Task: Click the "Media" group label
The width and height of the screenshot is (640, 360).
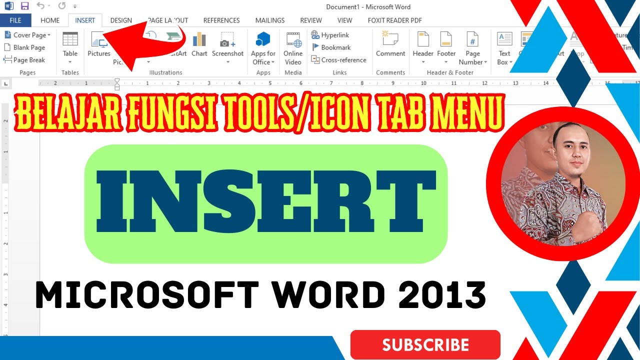Action: point(293,72)
